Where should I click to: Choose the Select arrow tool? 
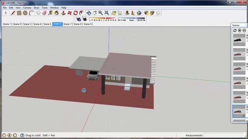(x=6, y=13)
